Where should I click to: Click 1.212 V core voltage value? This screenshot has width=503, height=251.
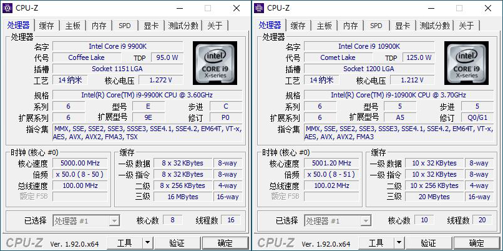413,80
